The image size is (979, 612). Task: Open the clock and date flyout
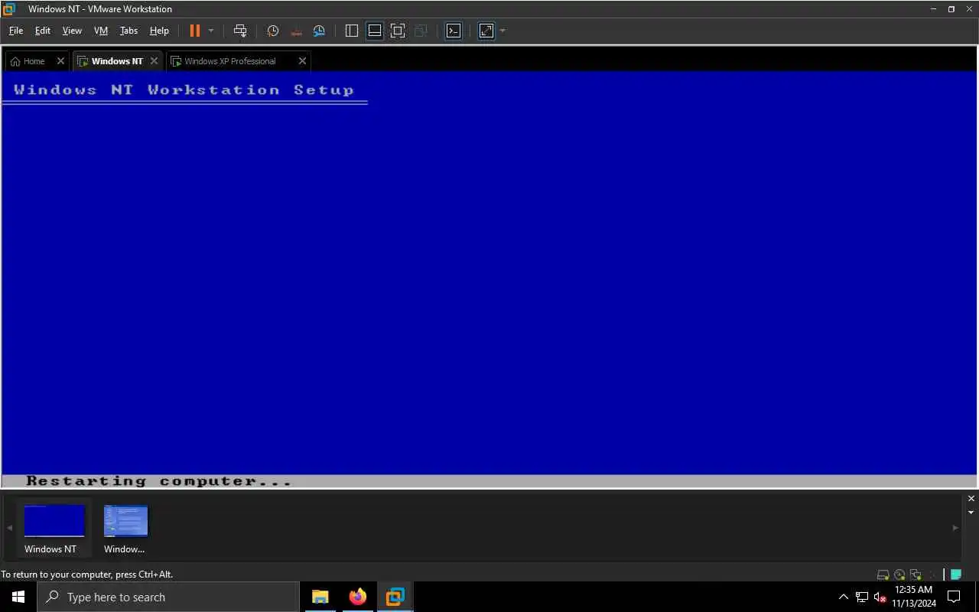click(914, 597)
